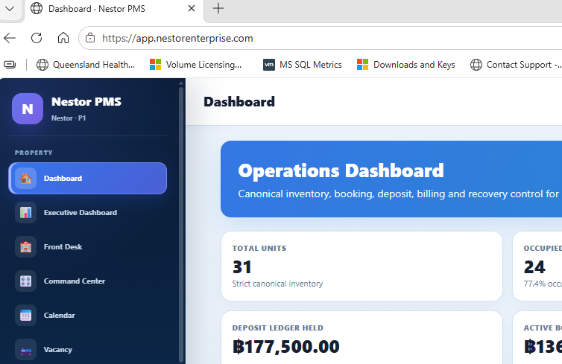Click the Vacancy bed icon
Screen dimensions: 562x364
(25, 350)
